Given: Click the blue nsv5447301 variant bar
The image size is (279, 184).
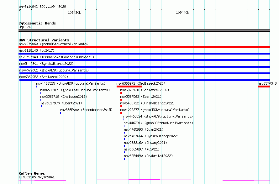Looking at the screenshot, I should click(145, 67).
